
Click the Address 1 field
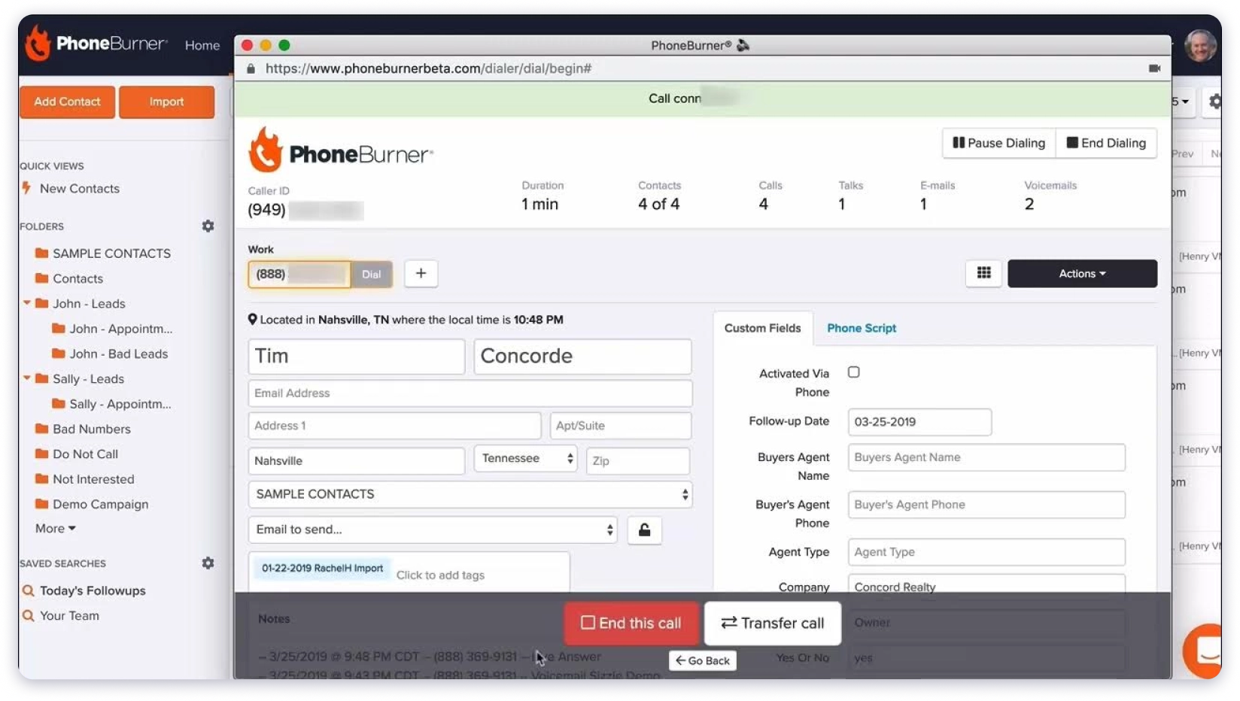[x=394, y=426]
